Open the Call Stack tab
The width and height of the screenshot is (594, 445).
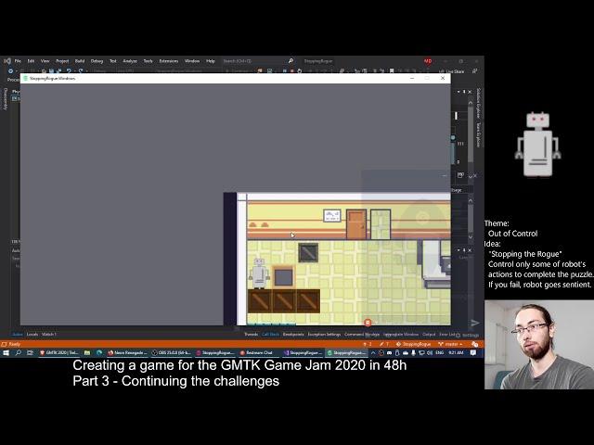click(x=270, y=334)
